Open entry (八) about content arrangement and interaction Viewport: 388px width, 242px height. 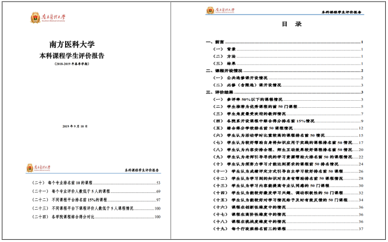coord(288,150)
